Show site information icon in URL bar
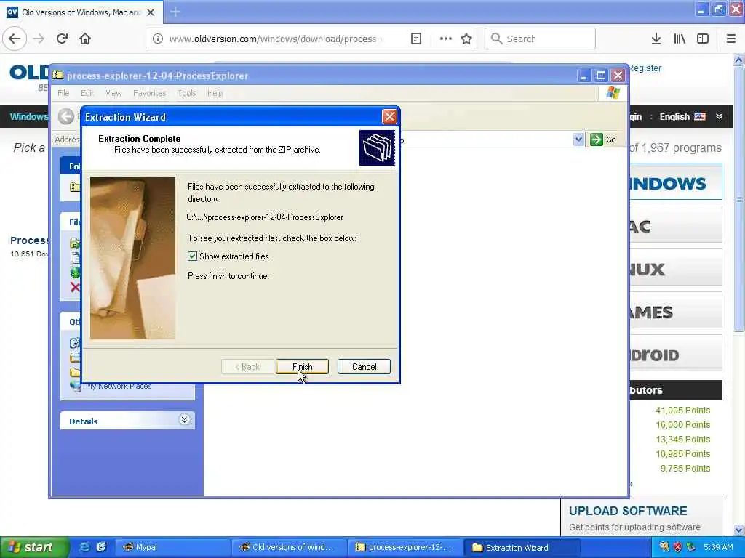 tap(157, 39)
